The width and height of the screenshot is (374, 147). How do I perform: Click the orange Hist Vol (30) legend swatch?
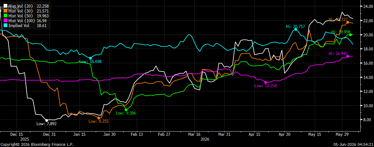(x=5, y=11)
